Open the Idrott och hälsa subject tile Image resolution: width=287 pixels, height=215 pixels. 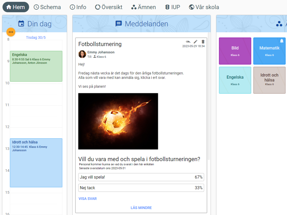point(269,80)
